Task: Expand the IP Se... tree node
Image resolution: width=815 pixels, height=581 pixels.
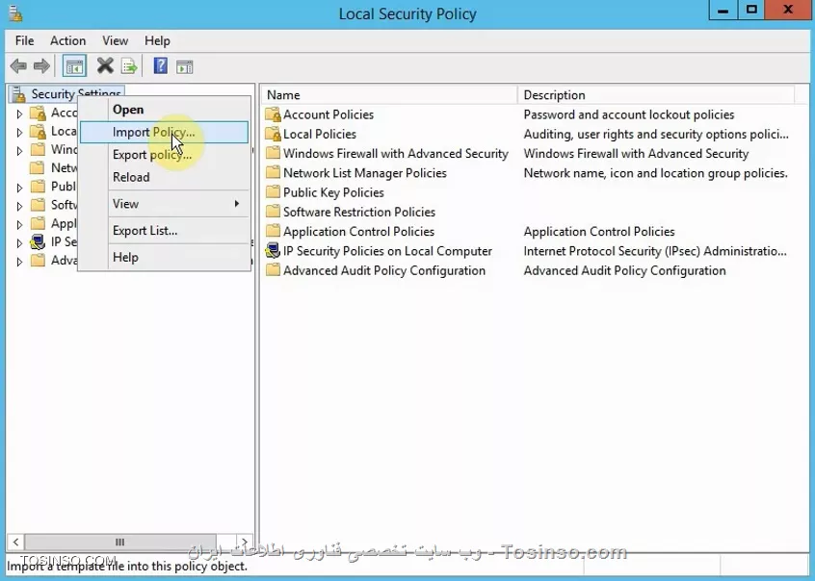Action: [19, 242]
